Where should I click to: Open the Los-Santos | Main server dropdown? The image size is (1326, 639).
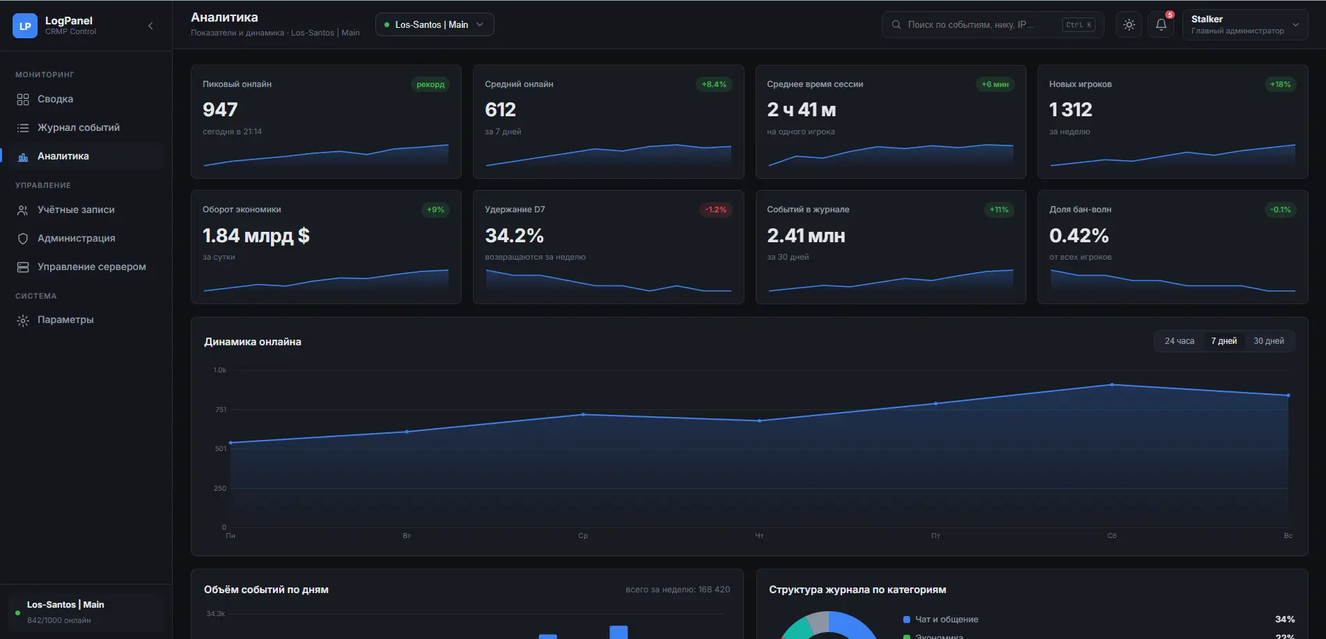pos(435,24)
